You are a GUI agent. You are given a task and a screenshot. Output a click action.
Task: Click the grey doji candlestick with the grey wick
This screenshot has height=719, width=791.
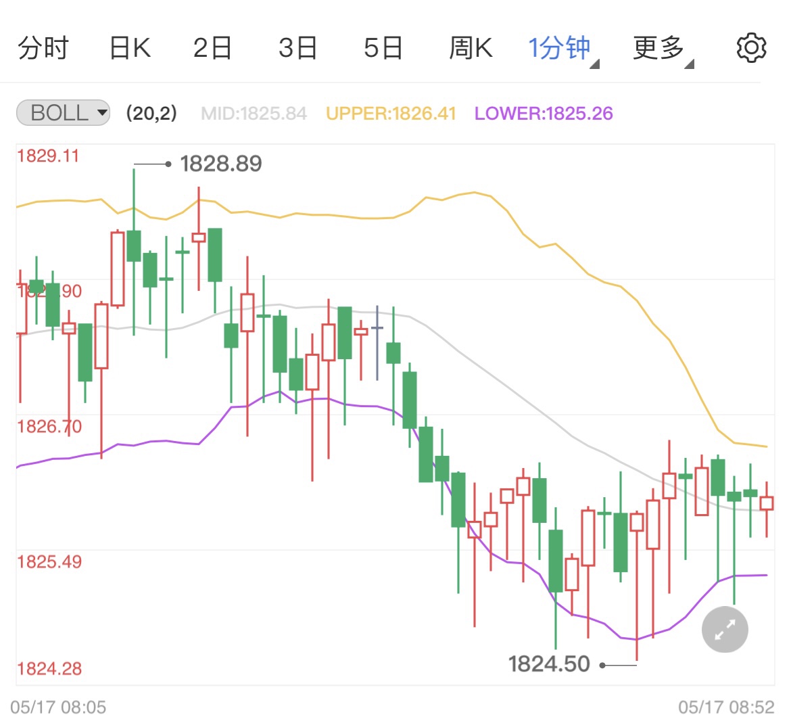point(377,343)
